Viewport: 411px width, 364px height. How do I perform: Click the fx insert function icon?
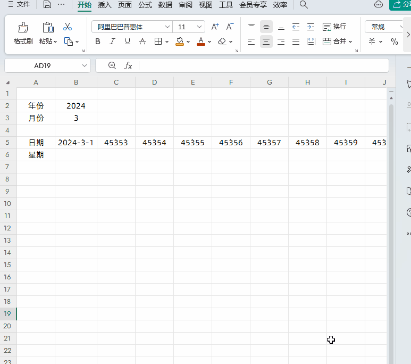(x=128, y=65)
